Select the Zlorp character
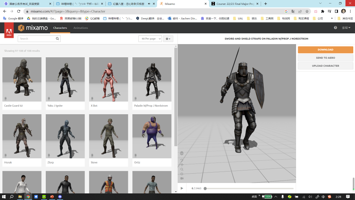Viewport: 355px width, 200px height. (x=65, y=140)
